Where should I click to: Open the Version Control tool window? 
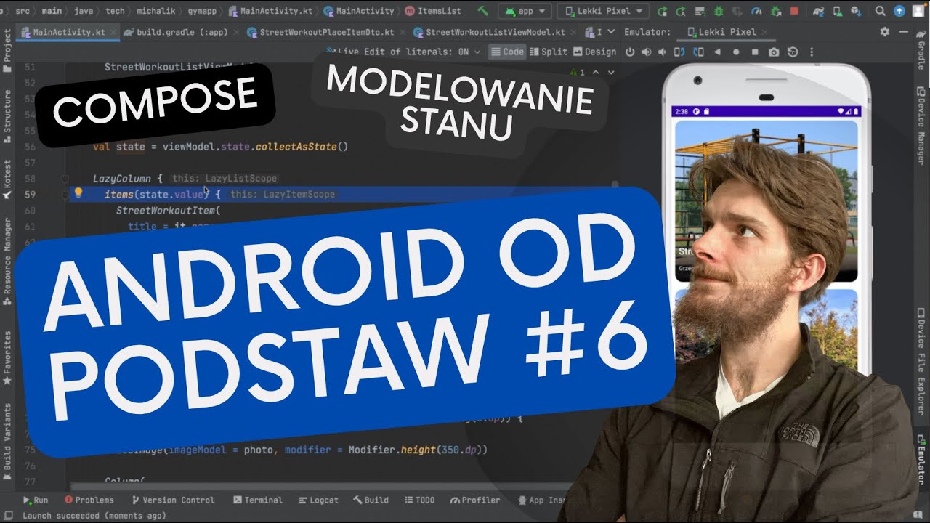coord(173,500)
